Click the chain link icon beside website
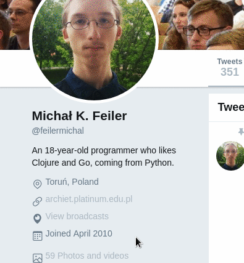The image size is (244, 263). [x=37, y=201]
